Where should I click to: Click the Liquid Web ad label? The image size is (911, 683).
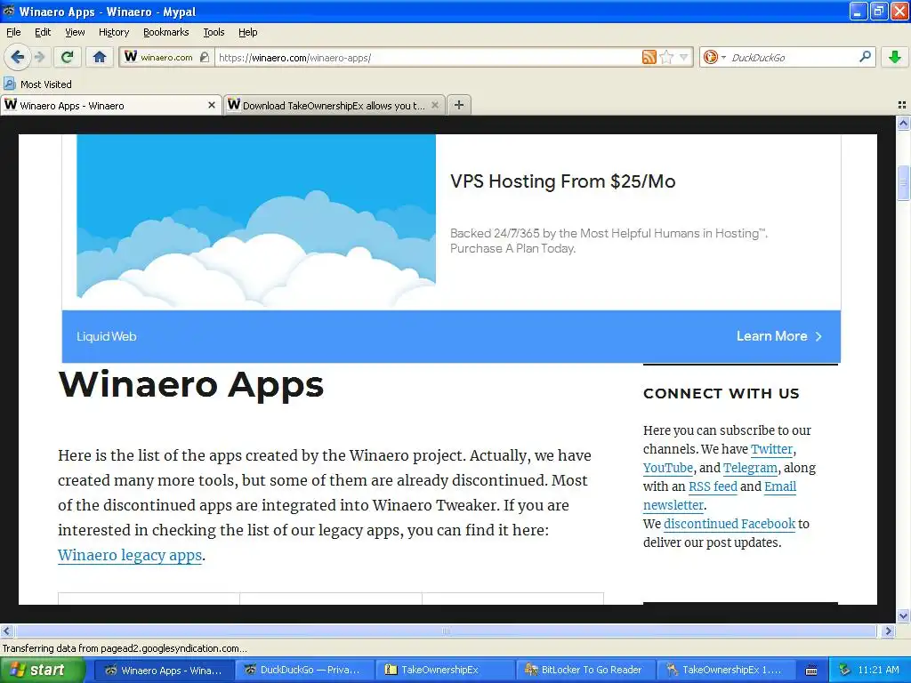pyautogui.click(x=107, y=336)
